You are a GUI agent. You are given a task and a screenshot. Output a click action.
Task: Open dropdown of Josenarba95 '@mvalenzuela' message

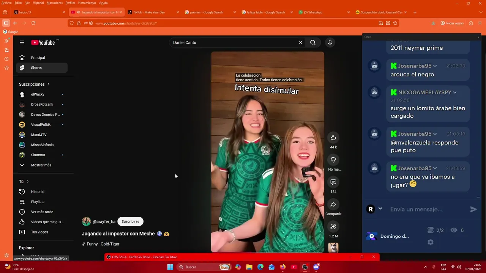coord(435,134)
